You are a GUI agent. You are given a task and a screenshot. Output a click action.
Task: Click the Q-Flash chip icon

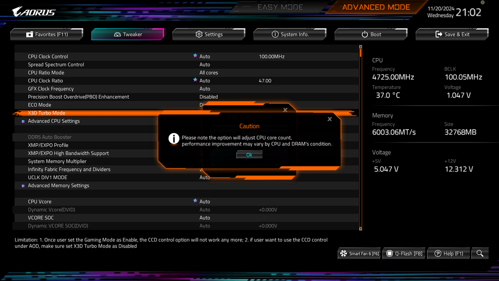coord(389,254)
